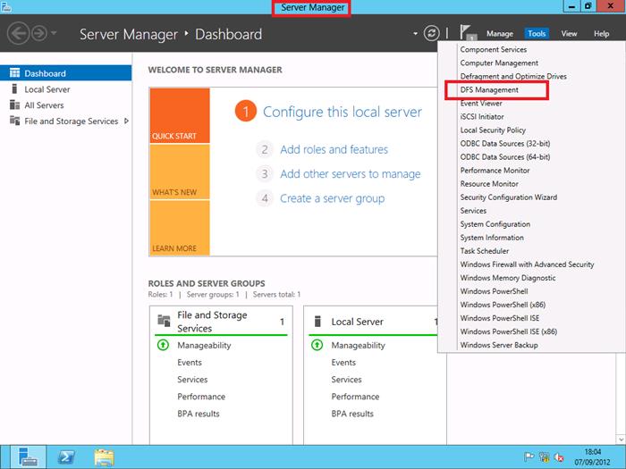This screenshot has height=469, width=626.
Task: Select Dashboard in the left pane
Action: click(66, 73)
